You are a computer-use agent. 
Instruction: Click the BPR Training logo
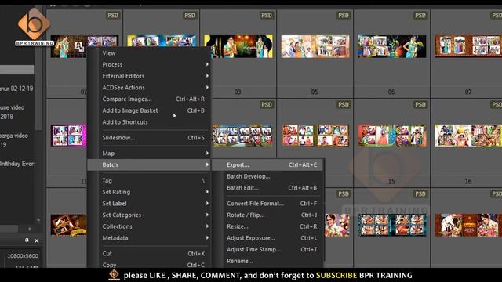(34, 27)
